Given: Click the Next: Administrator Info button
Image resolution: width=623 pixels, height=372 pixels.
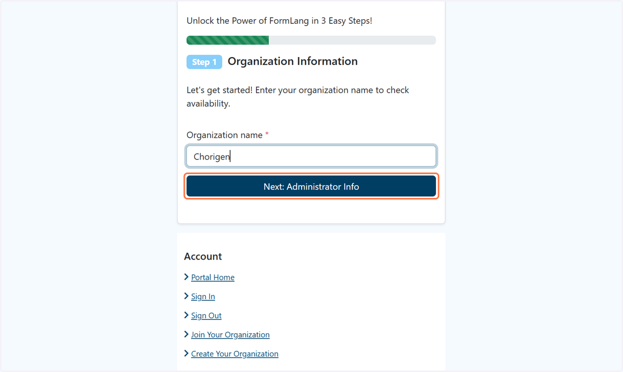Looking at the screenshot, I should 311,187.
